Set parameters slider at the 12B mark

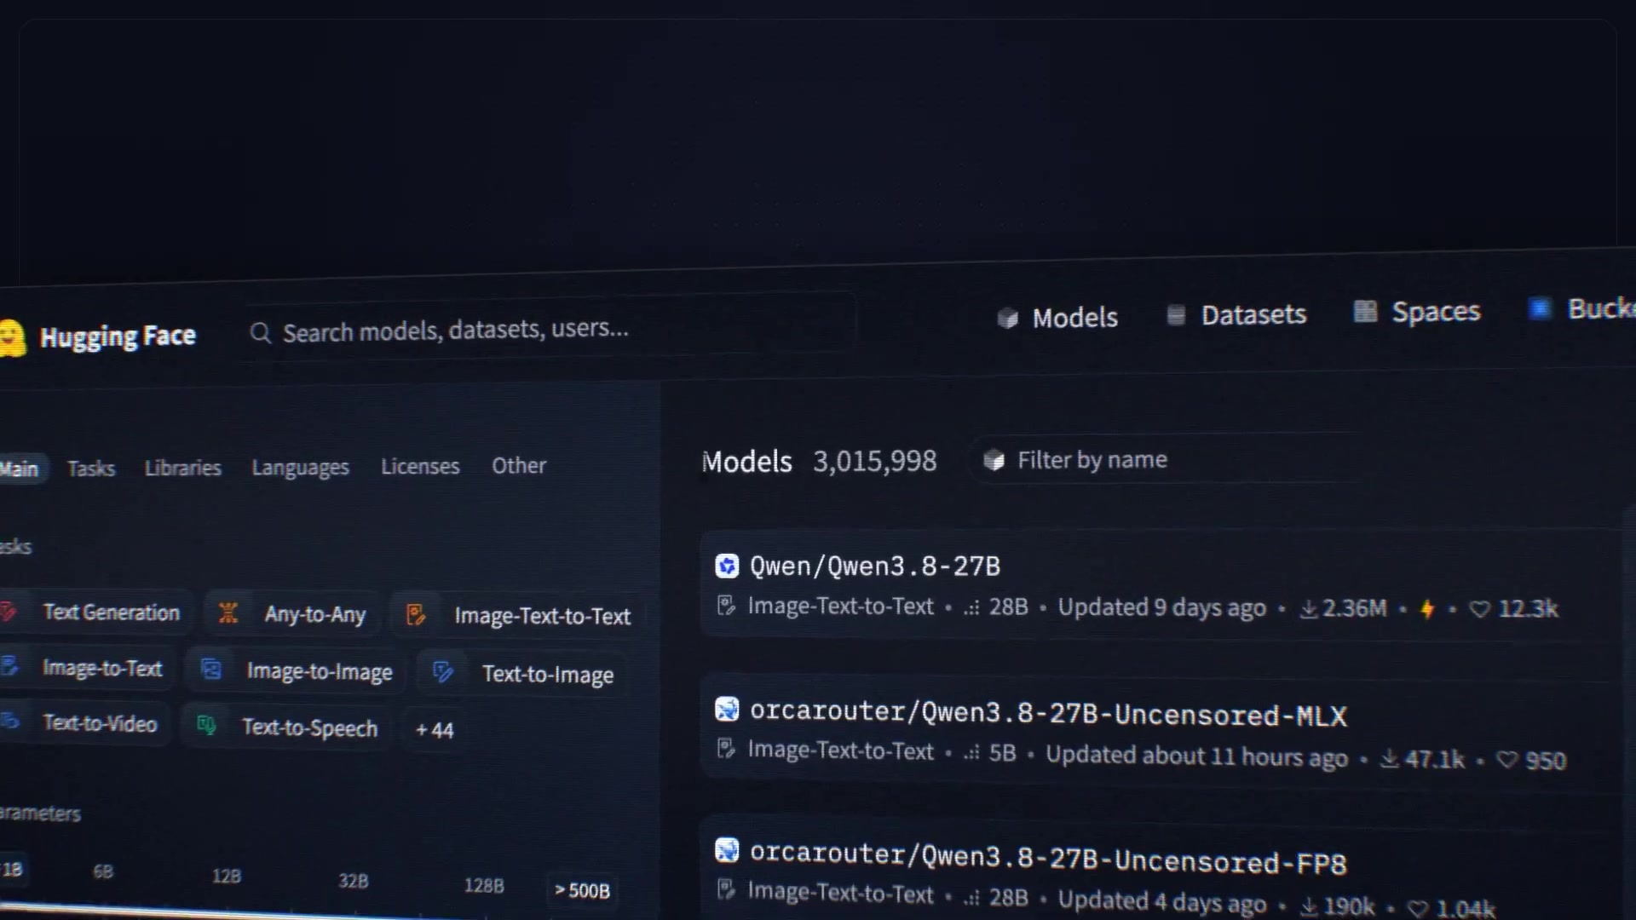point(227,876)
